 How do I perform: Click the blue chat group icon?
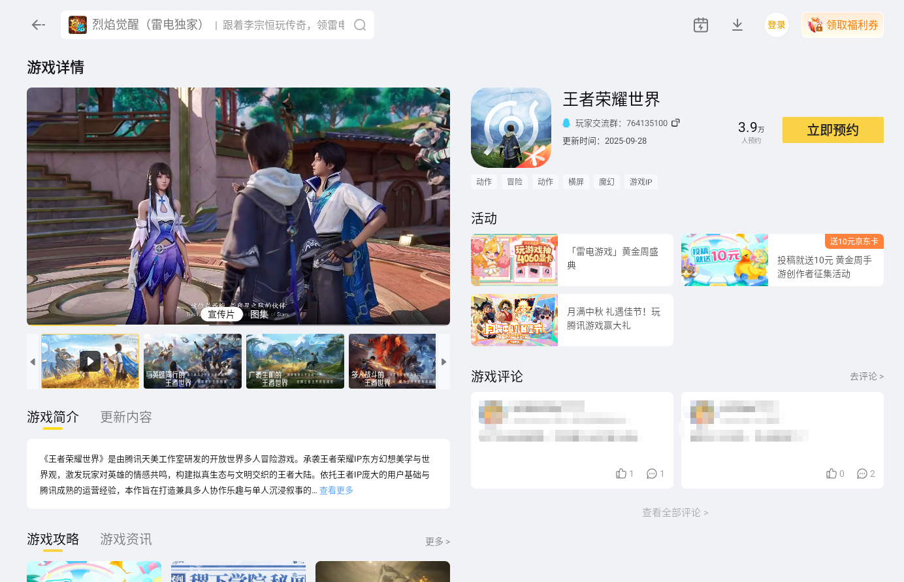point(566,123)
